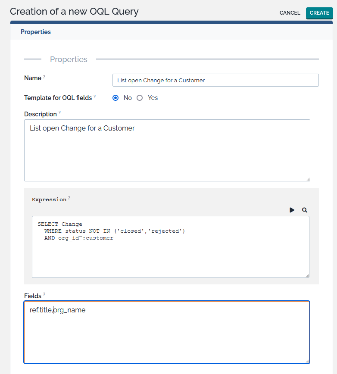Click the Expression code editor
Viewport: 337px width, 374px height.
click(170, 246)
